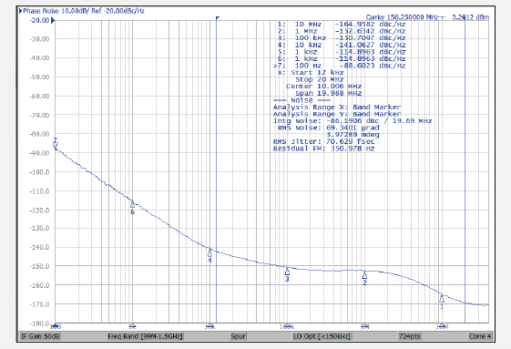
Task: Click active marker readout row >7: 100 Hz
Action: 339,66
